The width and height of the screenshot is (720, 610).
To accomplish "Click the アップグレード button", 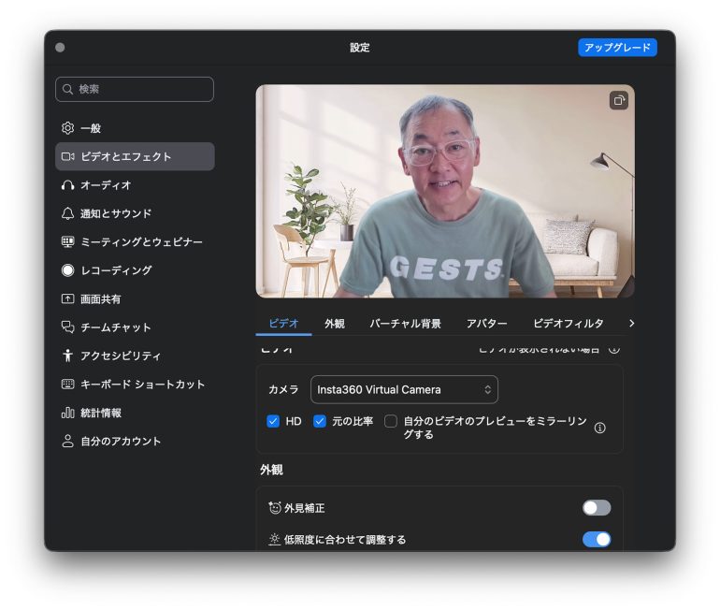I will [x=617, y=48].
